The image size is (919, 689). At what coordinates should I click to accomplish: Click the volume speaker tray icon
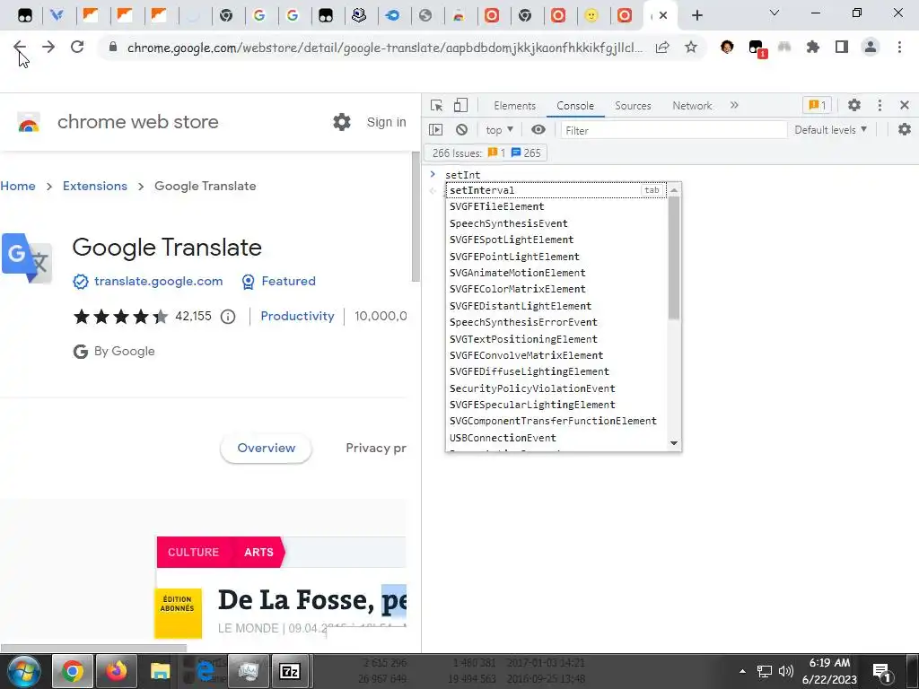(785, 671)
